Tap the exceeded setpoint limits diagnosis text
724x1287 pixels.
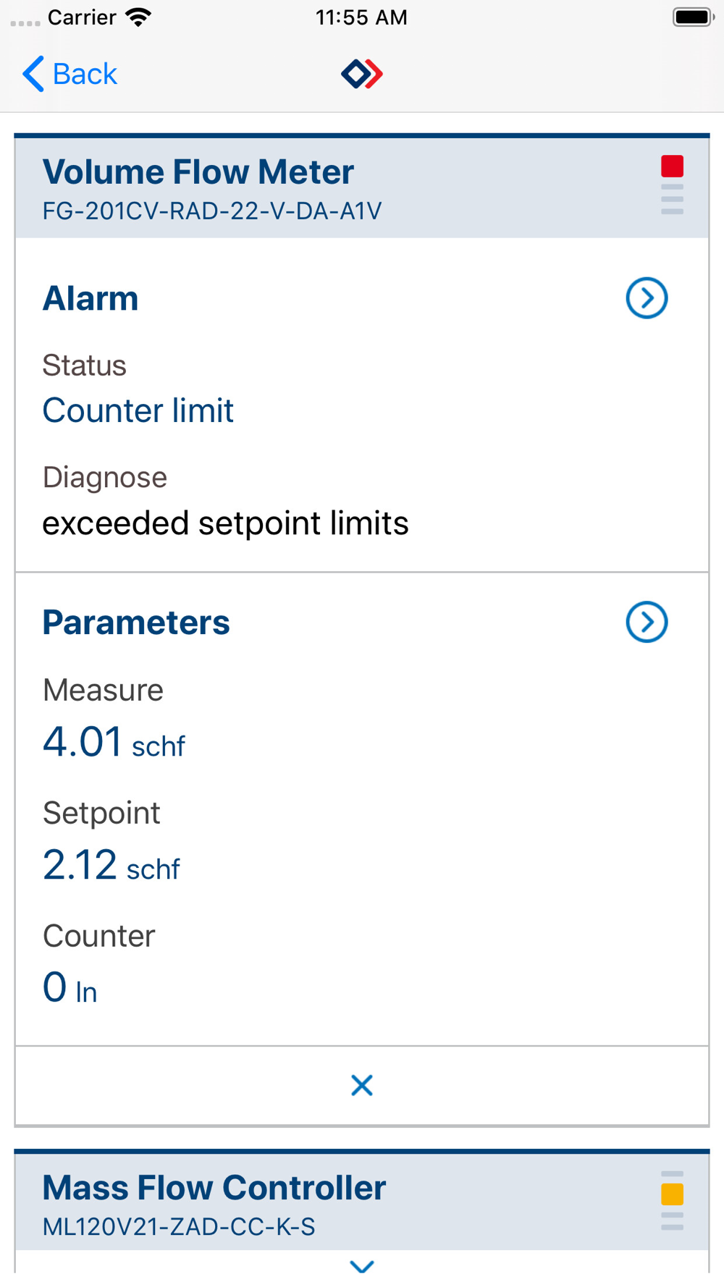226,523
